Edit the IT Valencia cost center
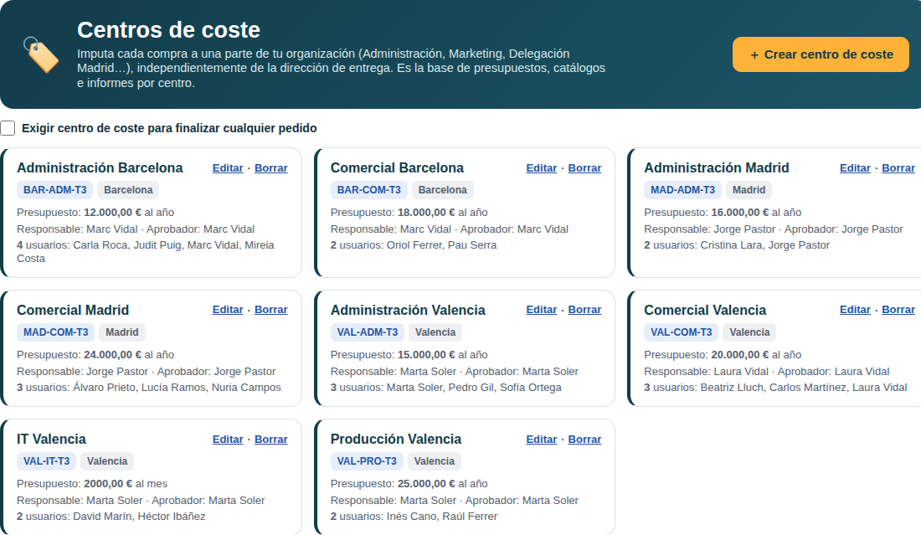 point(228,440)
